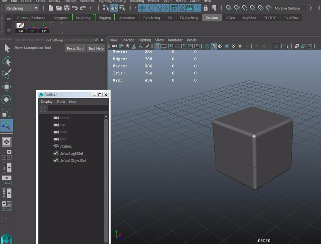
Task: Activate the Lasso Select tool
Action: click(7, 61)
